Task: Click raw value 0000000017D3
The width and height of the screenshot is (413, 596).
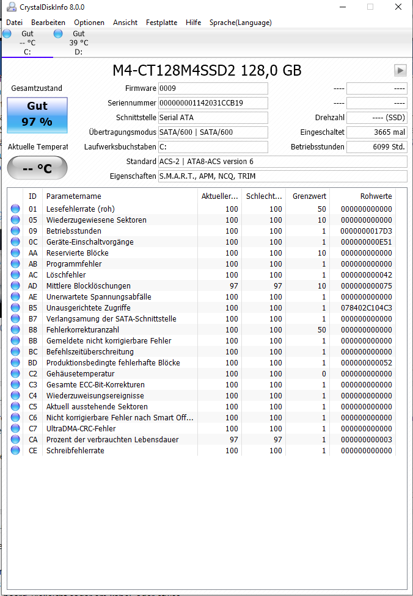Action: coord(366,231)
